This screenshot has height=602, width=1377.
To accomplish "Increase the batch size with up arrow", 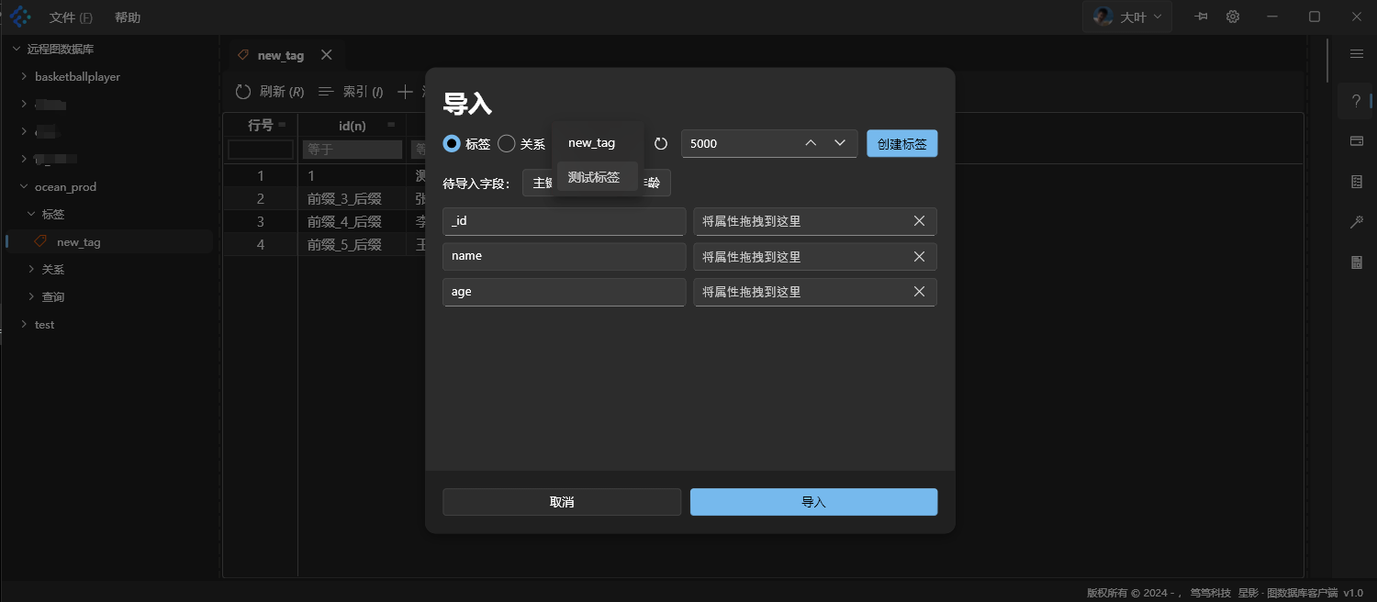I will pos(810,143).
